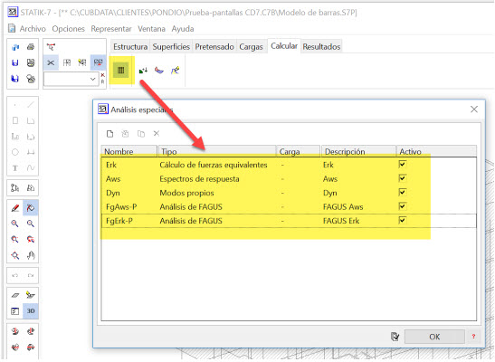
Task: Click the plane view icon above 3D
Action: (x=14, y=295)
